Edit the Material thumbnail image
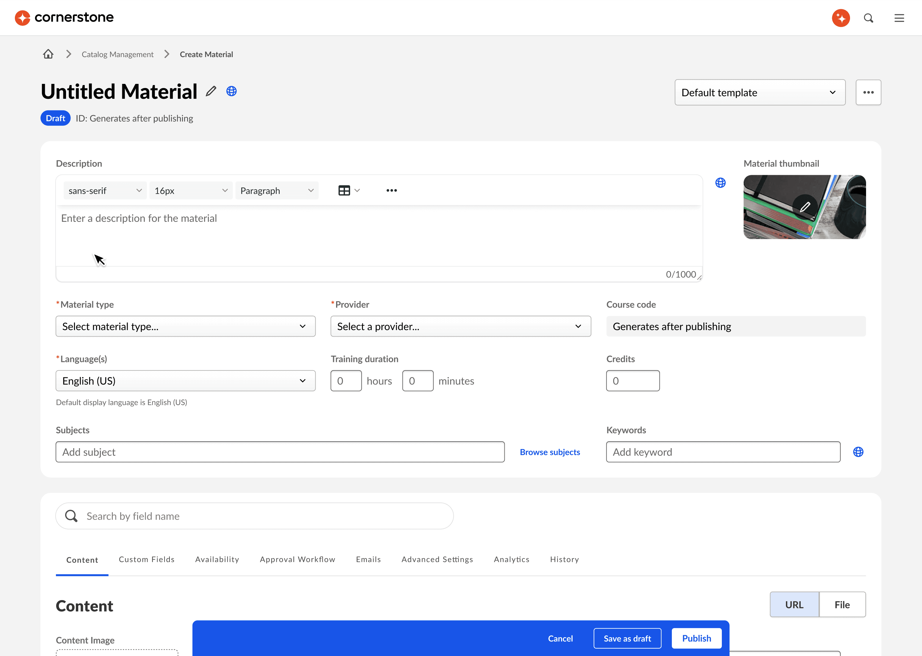 [x=805, y=207]
